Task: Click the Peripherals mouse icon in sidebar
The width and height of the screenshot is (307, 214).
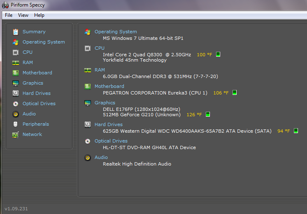Action: [x=16, y=124]
